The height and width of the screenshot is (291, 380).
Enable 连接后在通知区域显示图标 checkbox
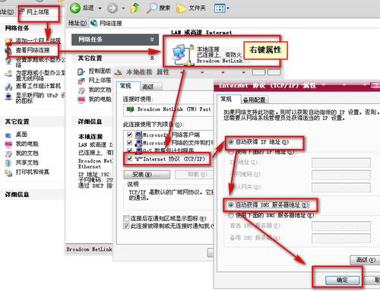tap(126, 218)
